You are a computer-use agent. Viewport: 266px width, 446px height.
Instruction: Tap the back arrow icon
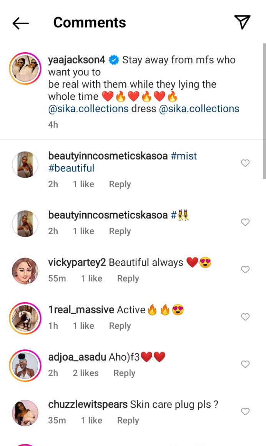pos(21,23)
